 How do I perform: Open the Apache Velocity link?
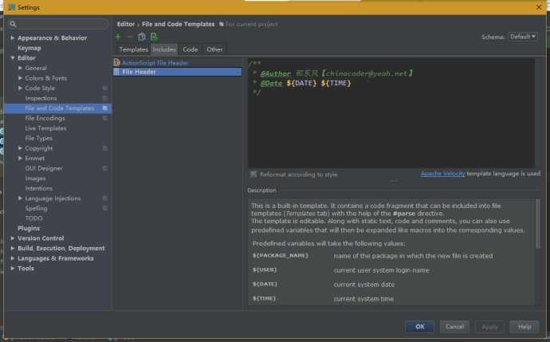point(442,174)
